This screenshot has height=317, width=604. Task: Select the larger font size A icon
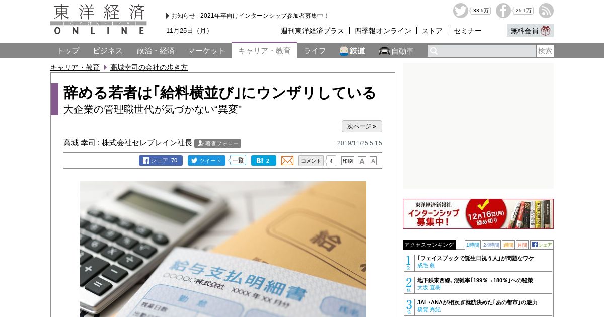362,161
